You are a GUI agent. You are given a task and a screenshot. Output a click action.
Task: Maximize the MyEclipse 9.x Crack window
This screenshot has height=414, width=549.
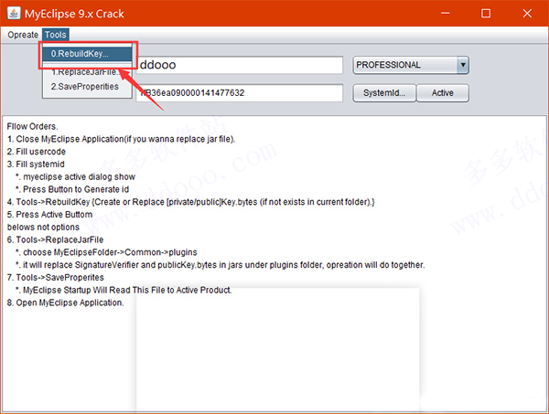tap(486, 14)
